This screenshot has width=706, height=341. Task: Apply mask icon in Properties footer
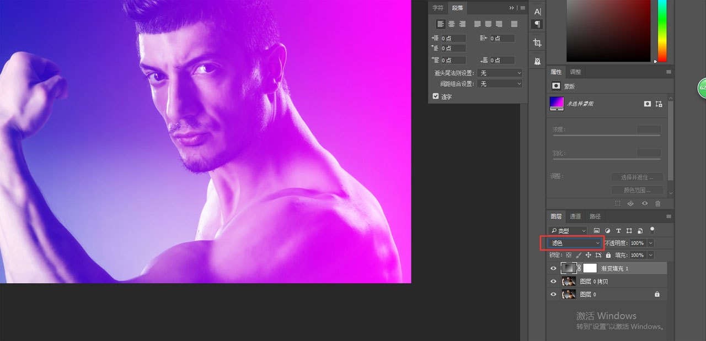pyautogui.click(x=631, y=203)
